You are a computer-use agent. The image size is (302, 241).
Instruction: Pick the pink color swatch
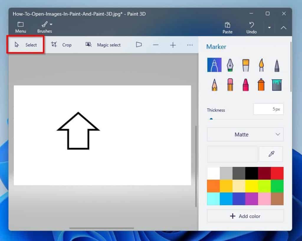tap(264, 199)
